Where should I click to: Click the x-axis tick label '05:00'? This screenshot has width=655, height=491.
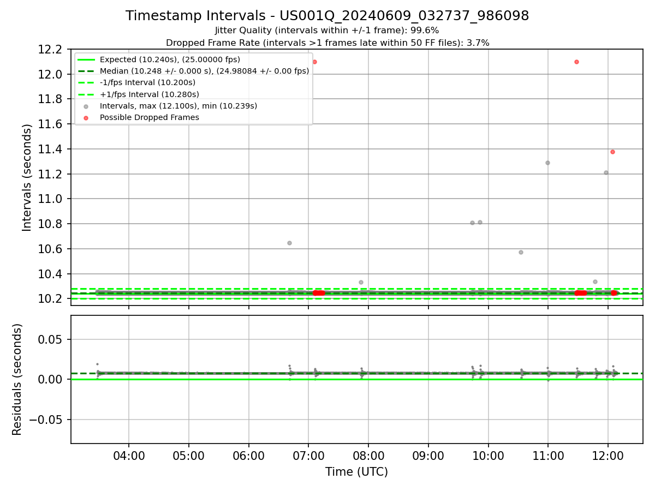pyautogui.click(x=188, y=455)
